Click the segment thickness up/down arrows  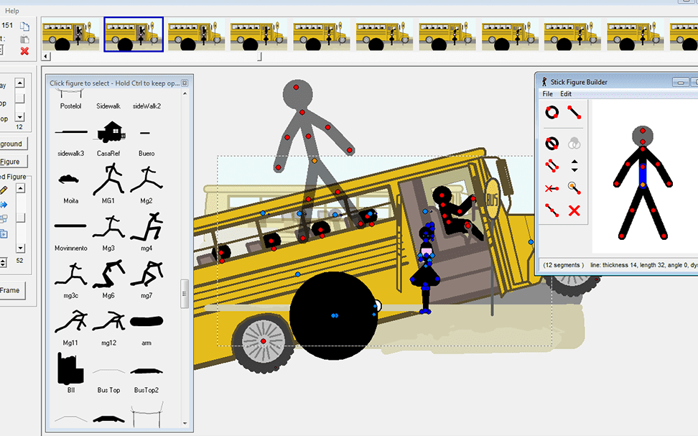[x=574, y=166]
